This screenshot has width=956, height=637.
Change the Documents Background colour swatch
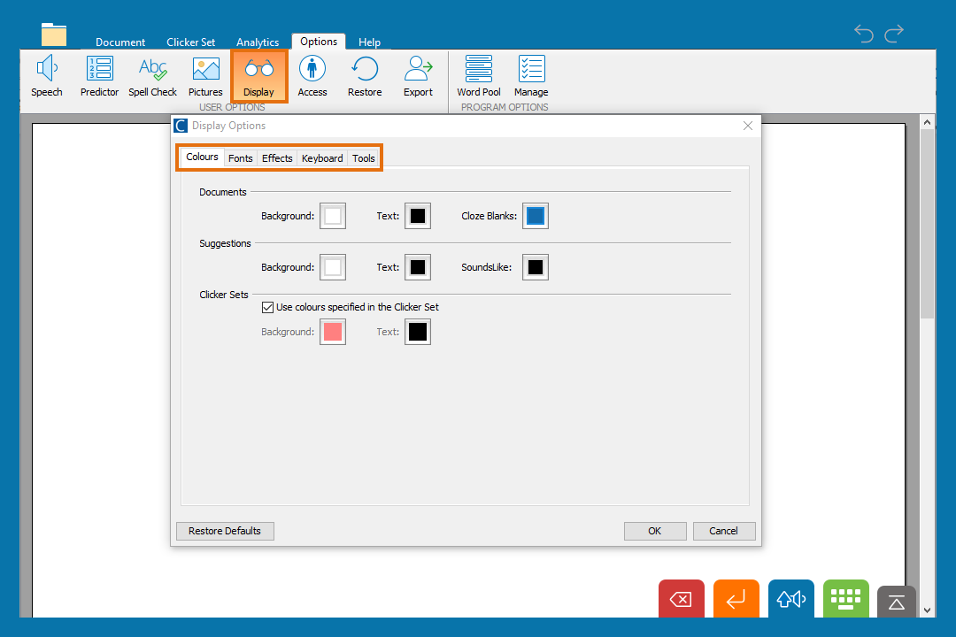333,216
